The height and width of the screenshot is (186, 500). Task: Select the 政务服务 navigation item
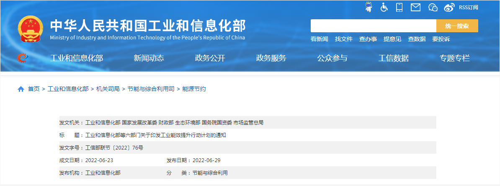(271, 58)
